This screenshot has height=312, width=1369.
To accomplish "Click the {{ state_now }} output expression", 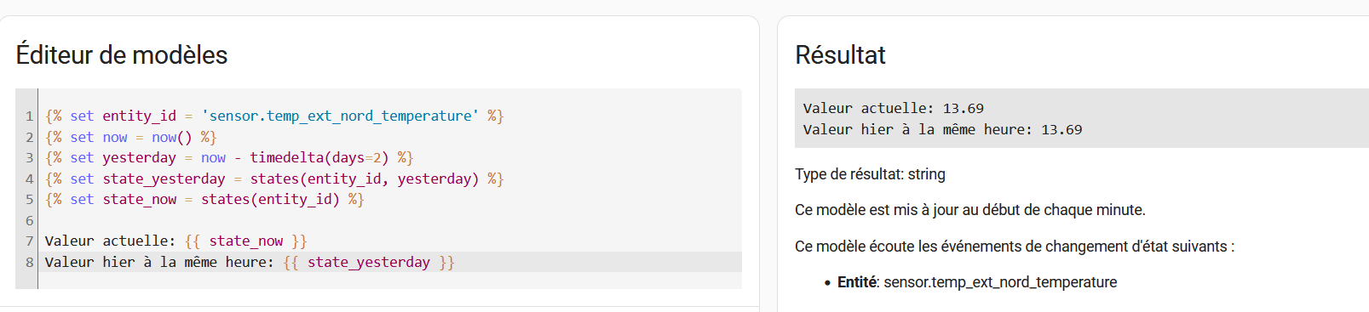I will (x=245, y=241).
